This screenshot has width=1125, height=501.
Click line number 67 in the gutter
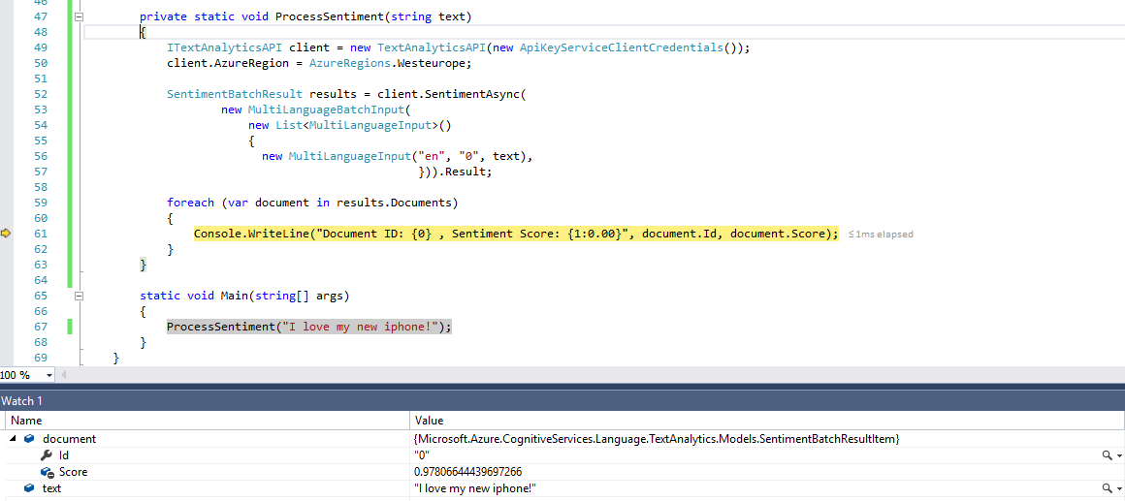40,327
